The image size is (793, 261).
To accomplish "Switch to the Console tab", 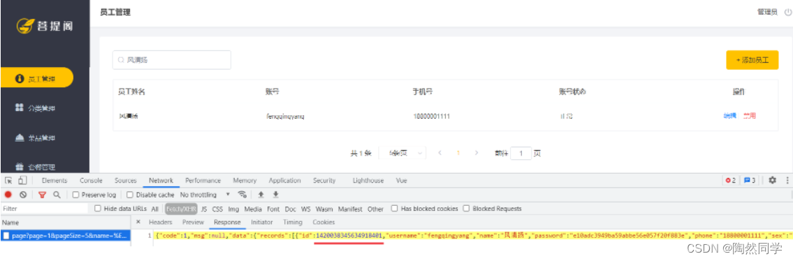I will tap(91, 180).
